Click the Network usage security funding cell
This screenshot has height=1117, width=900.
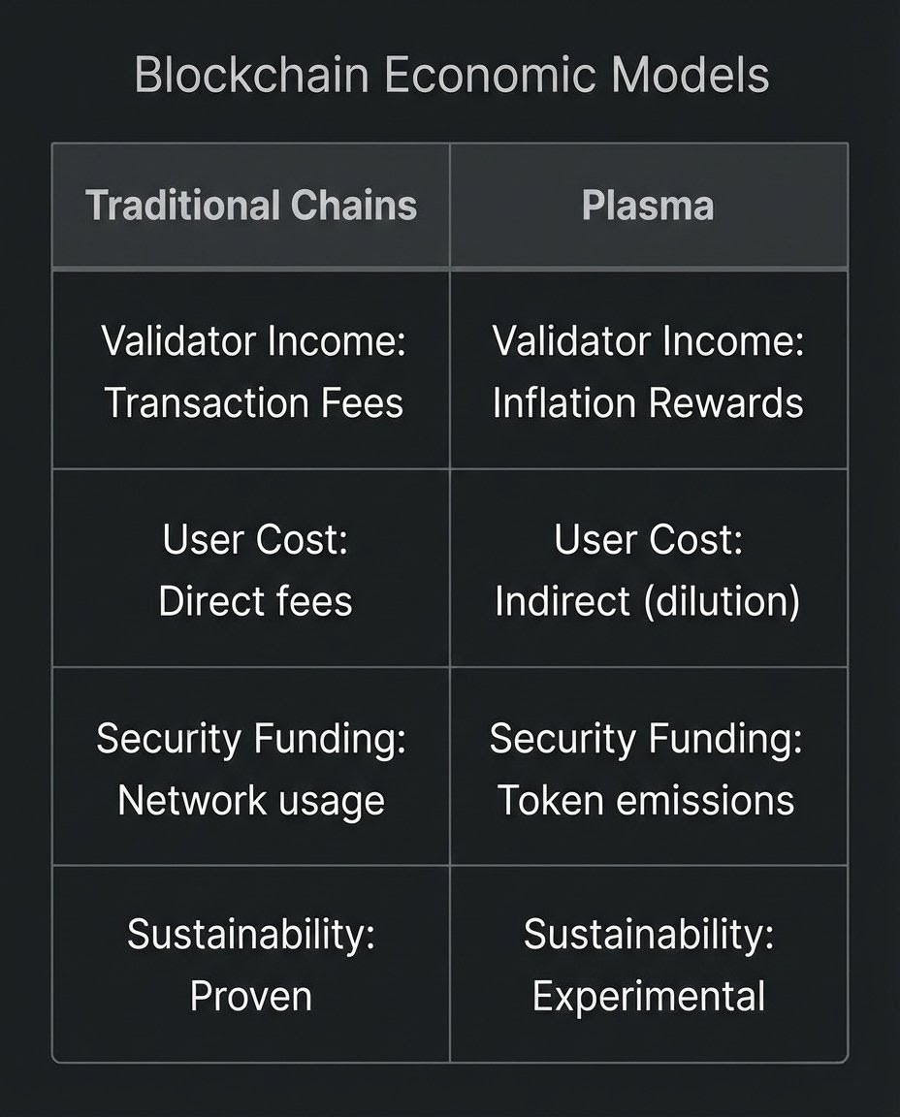click(x=251, y=767)
